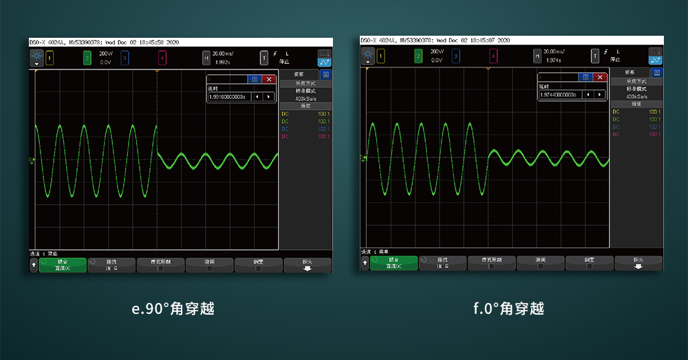This screenshot has height=360, width=688.
Task: Open 摘要 summary tab on left oscilloscope
Action: pos(299,74)
